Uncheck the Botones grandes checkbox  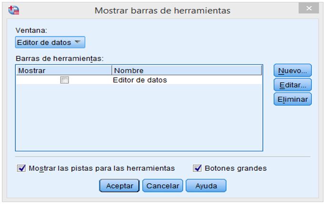point(197,168)
